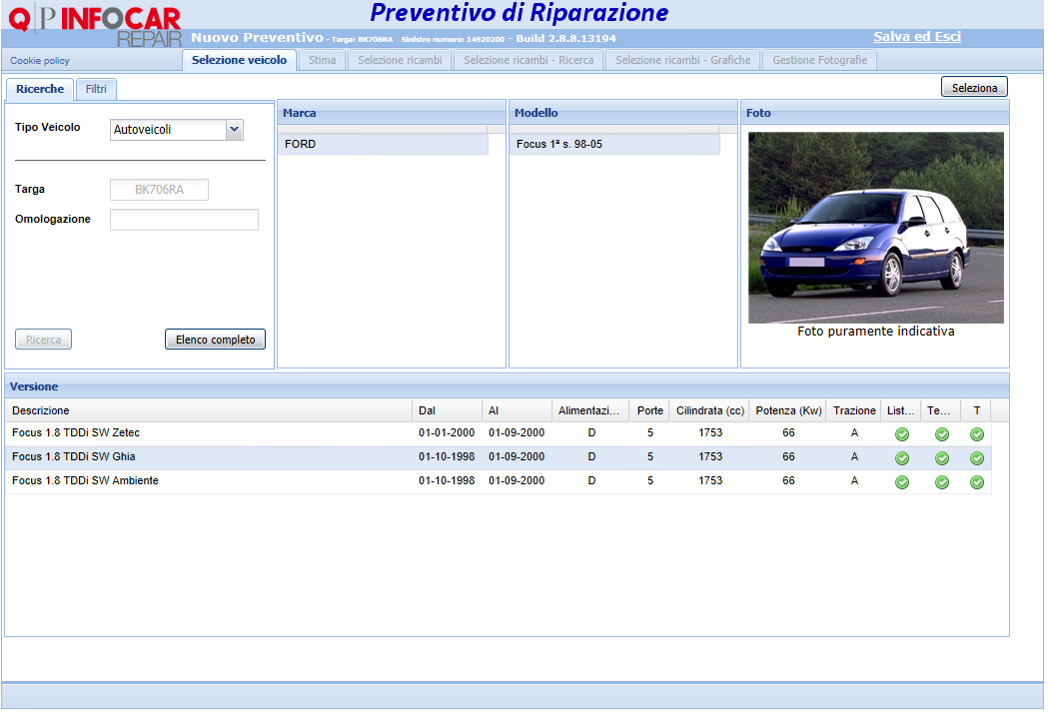Click the Te green check for Ambiente row
The height and width of the screenshot is (713, 1049).
point(942,482)
